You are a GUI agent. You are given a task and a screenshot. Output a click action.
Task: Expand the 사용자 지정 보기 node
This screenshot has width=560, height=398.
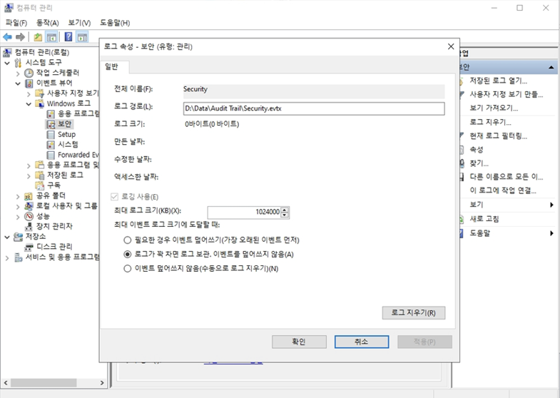(29, 94)
